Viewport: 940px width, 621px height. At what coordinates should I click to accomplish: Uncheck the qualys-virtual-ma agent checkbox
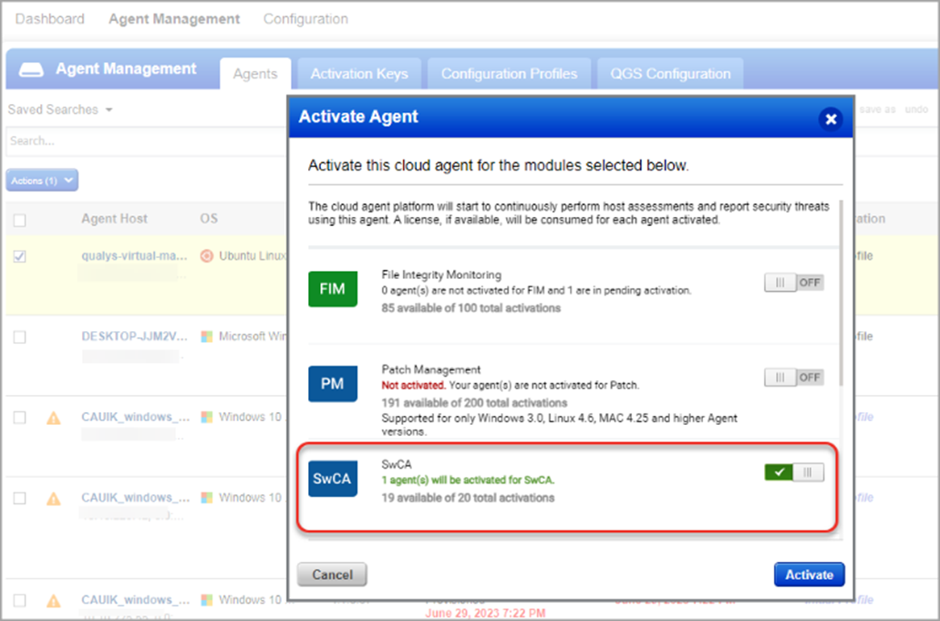pyautogui.click(x=20, y=256)
